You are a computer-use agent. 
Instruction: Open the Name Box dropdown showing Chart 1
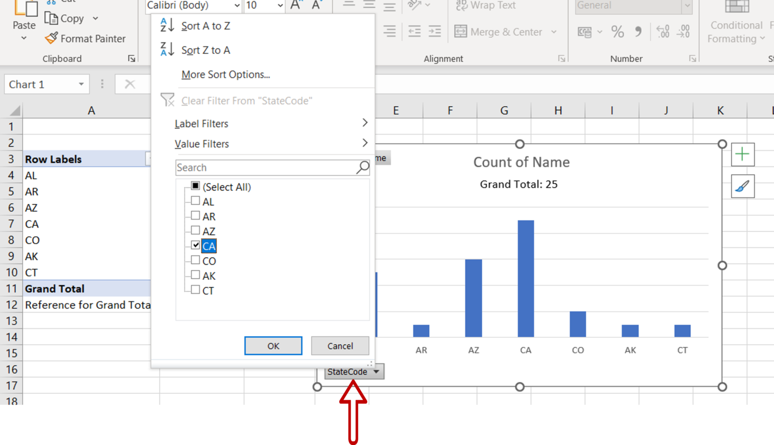coord(82,84)
